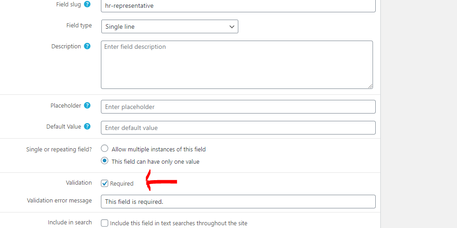
Task: Grab the Description textarea resize handle
Action: click(x=370, y=86)
